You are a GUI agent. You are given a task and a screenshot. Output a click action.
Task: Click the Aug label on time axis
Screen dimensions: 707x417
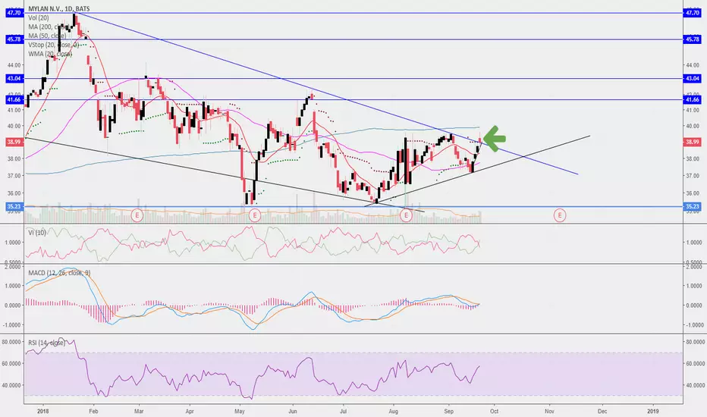pyautogui.click(x=394, y=411)
